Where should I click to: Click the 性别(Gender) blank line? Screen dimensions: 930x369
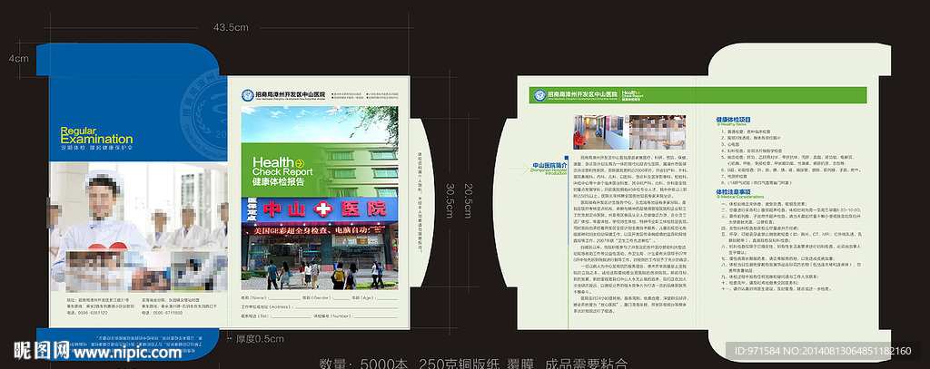(341, 298)
